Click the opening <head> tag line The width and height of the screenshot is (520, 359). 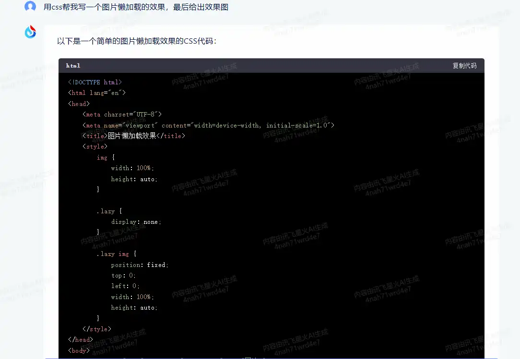(x=79, y=104)
